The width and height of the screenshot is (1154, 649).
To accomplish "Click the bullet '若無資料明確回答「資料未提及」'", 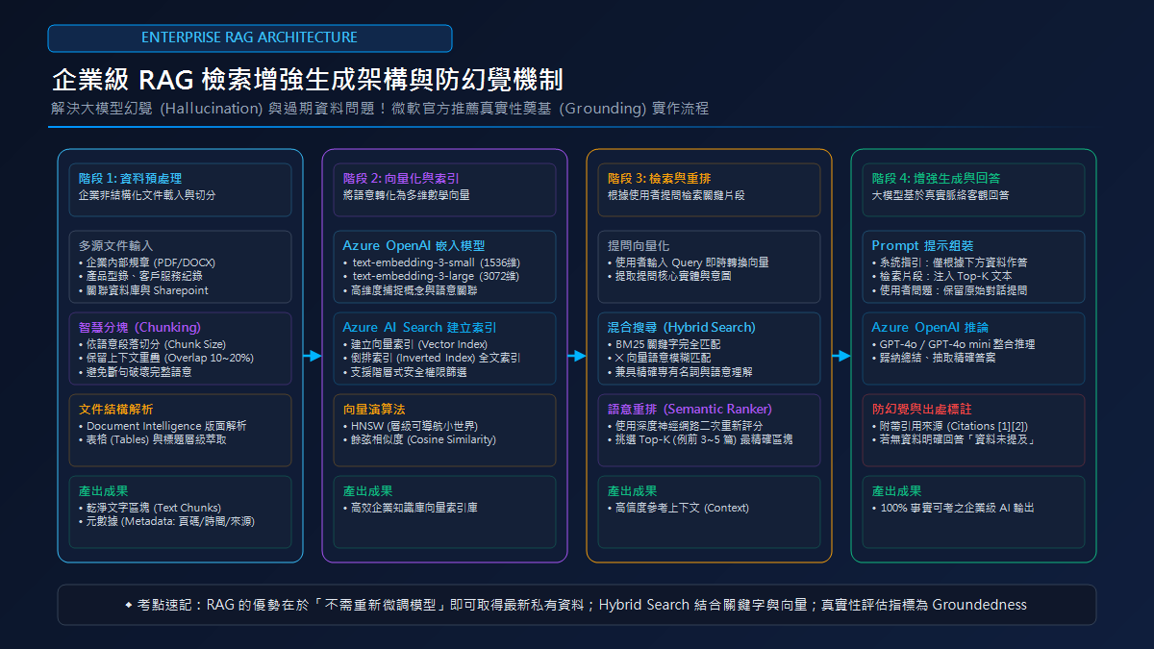I will click(955, 439).
